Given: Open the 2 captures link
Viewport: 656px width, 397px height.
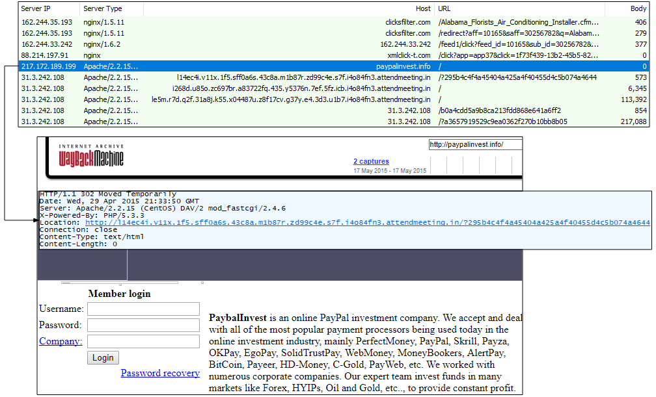Looking at the screenshot, I should pos(371,161).
